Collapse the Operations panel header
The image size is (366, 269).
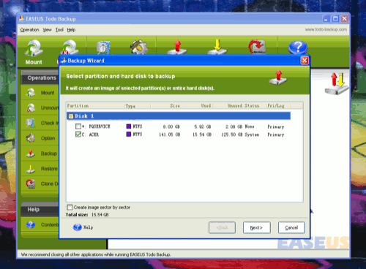[x=40, y=77]
